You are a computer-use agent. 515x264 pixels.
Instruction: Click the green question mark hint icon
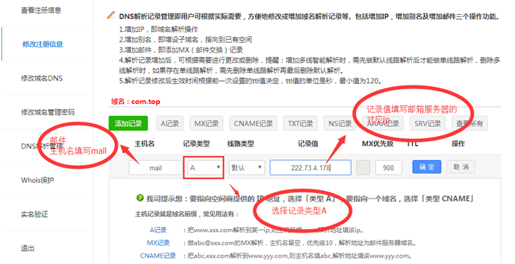point(140,198)
